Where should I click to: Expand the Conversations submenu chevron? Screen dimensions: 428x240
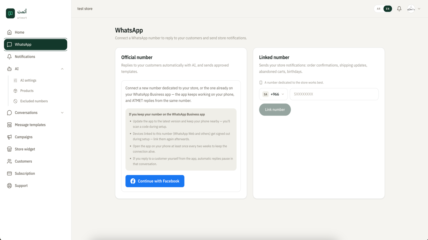(62, 113)
